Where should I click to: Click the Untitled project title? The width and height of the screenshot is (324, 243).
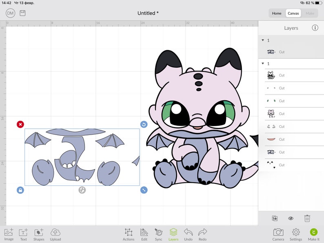[x=148, y=13]
